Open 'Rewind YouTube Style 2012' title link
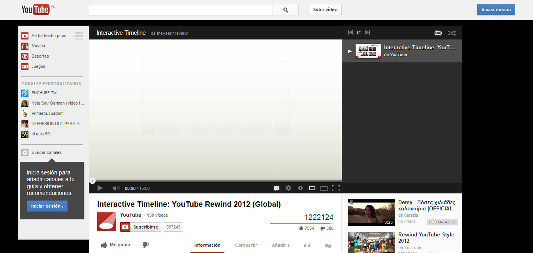 tap(426, 238)
